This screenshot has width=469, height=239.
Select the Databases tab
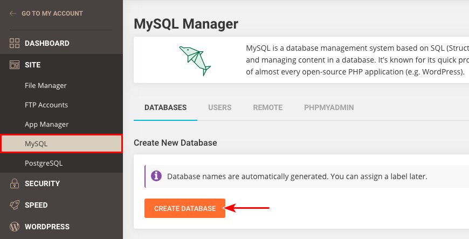[165, 107]
